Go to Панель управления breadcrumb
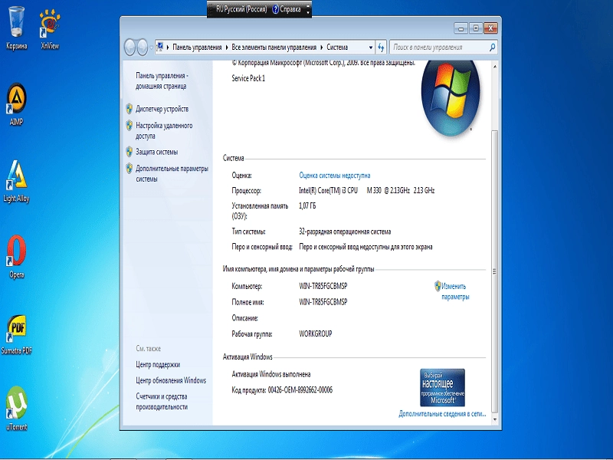Viewport: 613px width, 460px height. tap(197, 48)
